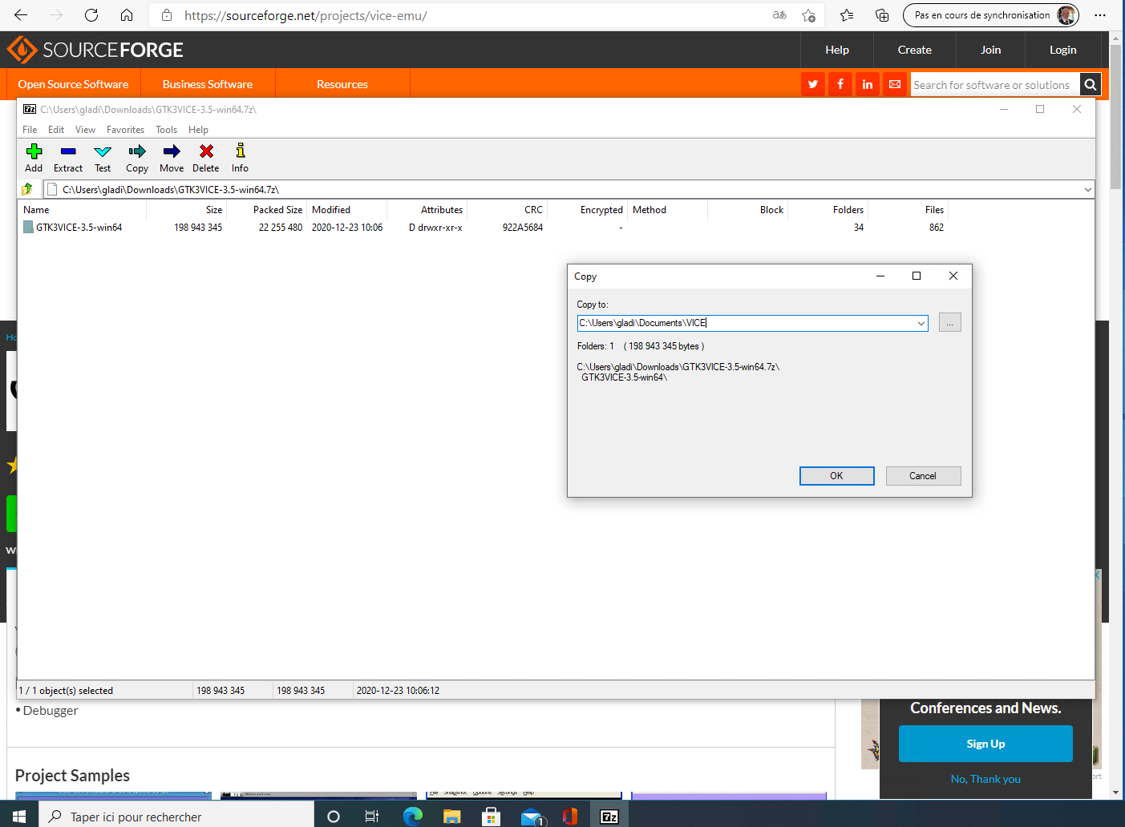Open the SourceForge Join link
Image resolution: width=1125 pixels, height=827 pixels.
991,50
